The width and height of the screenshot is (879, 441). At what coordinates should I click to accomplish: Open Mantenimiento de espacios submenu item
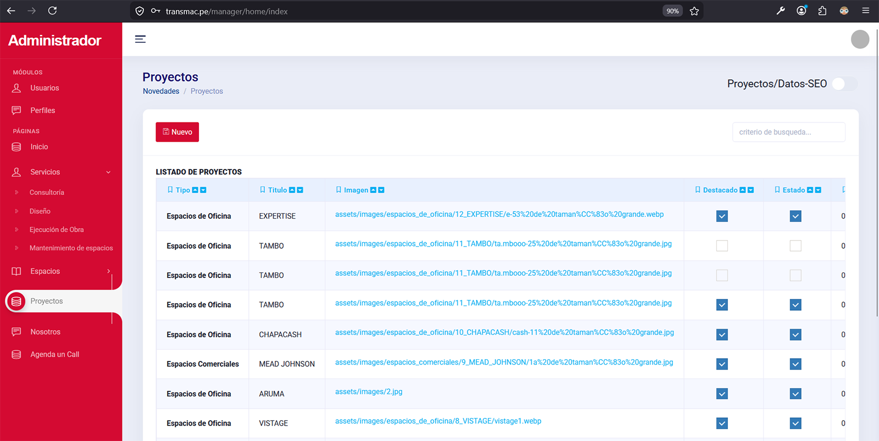pos(71,248)
